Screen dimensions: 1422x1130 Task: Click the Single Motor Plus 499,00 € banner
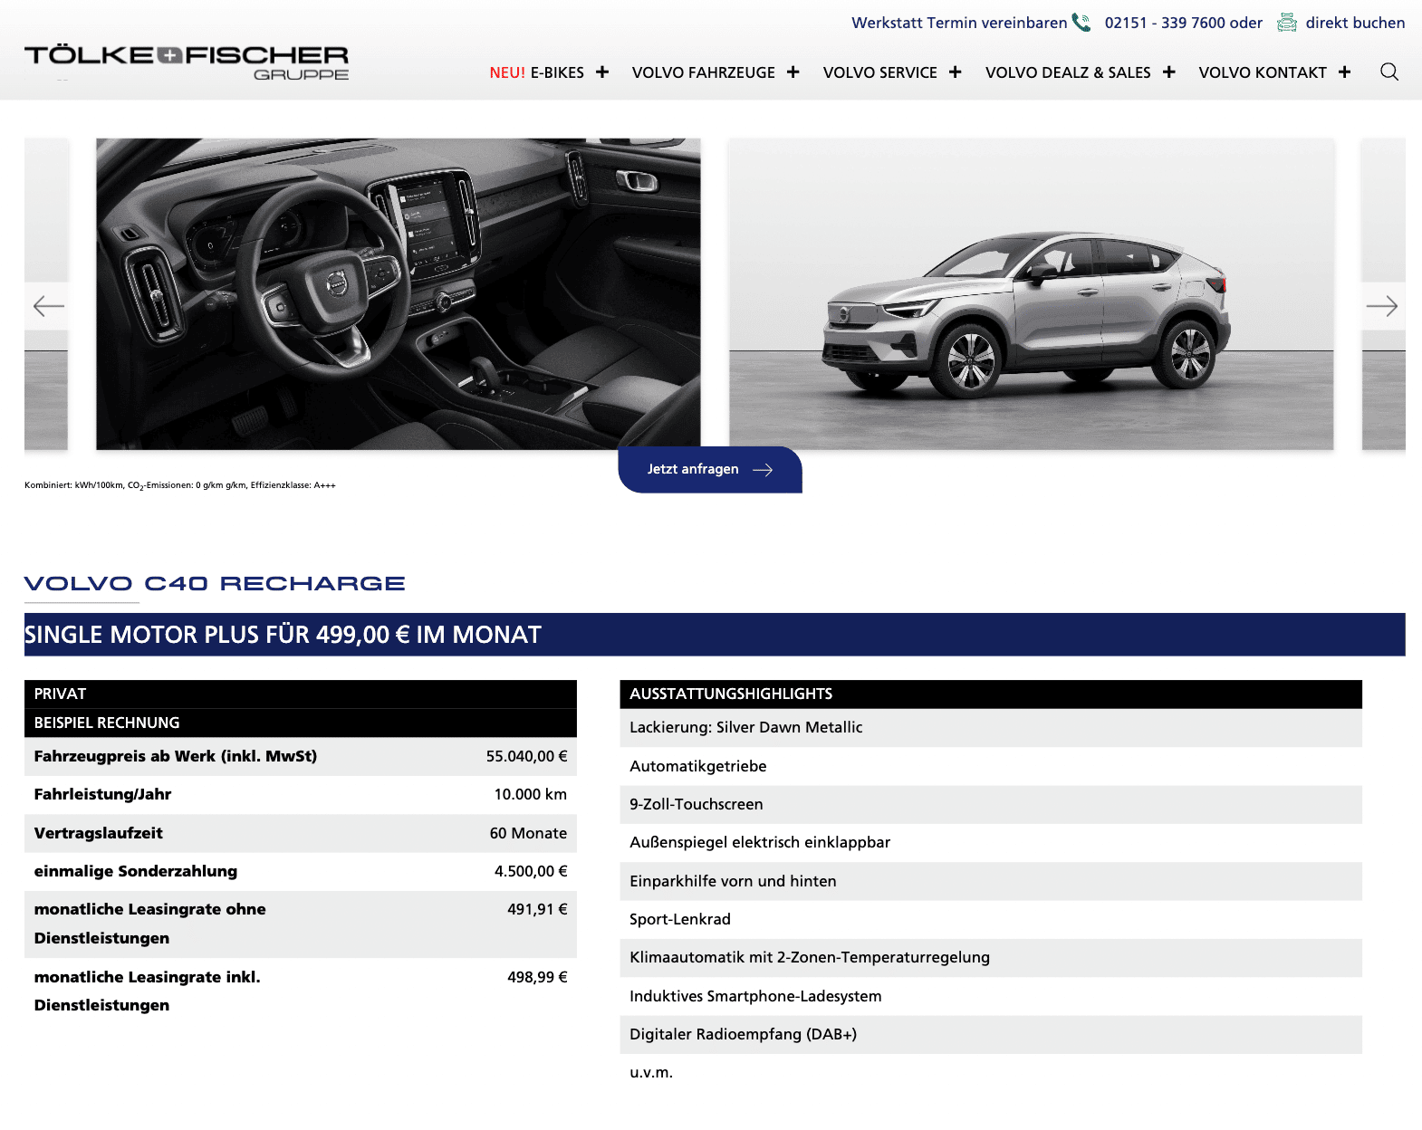[x=715, y=634]
